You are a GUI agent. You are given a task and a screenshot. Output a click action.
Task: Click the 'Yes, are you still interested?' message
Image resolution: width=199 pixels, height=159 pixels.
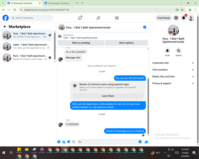click(130, 78)
